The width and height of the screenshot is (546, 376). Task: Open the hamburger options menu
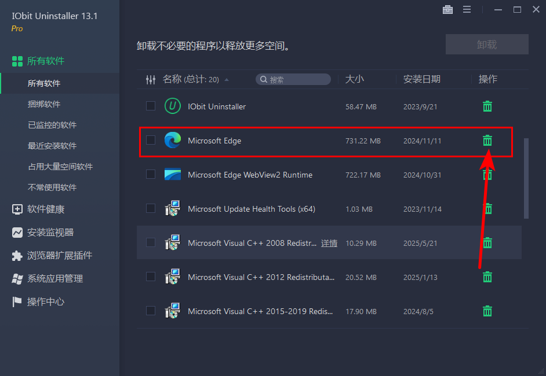click(x=467, y=9)
